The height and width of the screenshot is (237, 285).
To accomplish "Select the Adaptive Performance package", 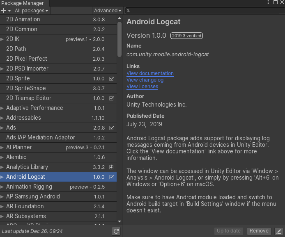I will click(58, 108).
